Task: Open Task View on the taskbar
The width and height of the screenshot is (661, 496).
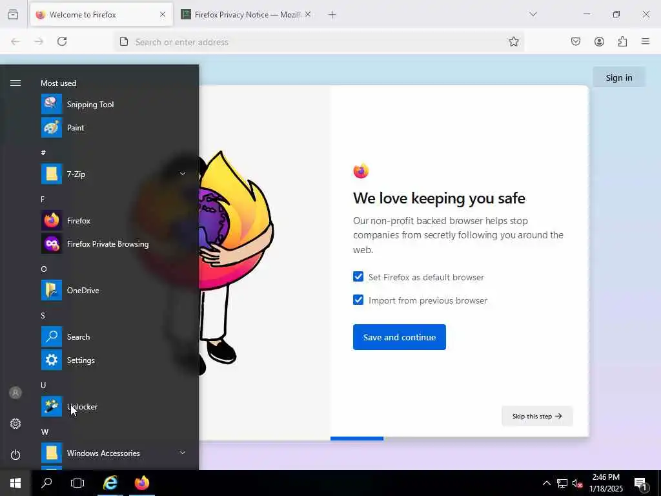Action: pyautogui.click(x=77, y=483)
